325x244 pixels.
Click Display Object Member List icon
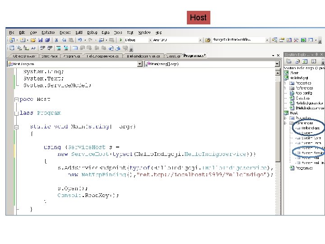click(12, 48)
